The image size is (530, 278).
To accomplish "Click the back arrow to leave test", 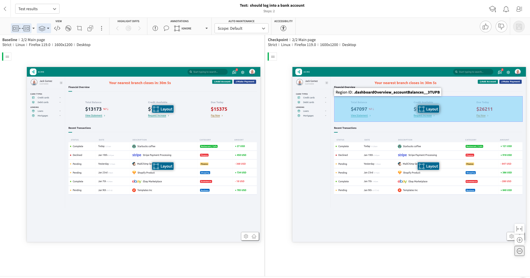I will click(x=5, y=9).
